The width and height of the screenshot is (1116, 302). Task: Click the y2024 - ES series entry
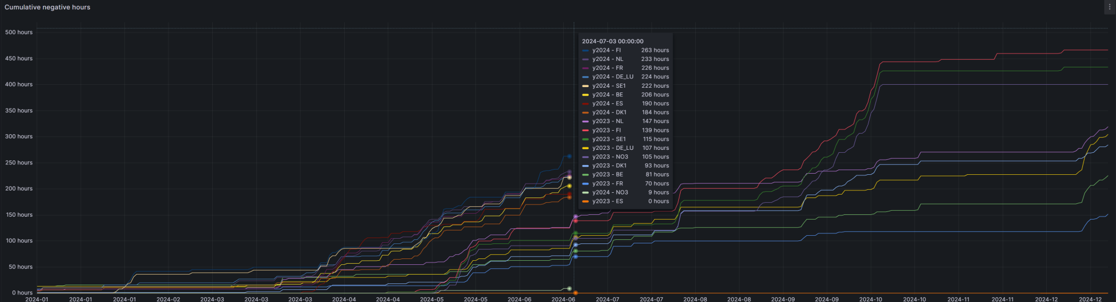(607, 103)
